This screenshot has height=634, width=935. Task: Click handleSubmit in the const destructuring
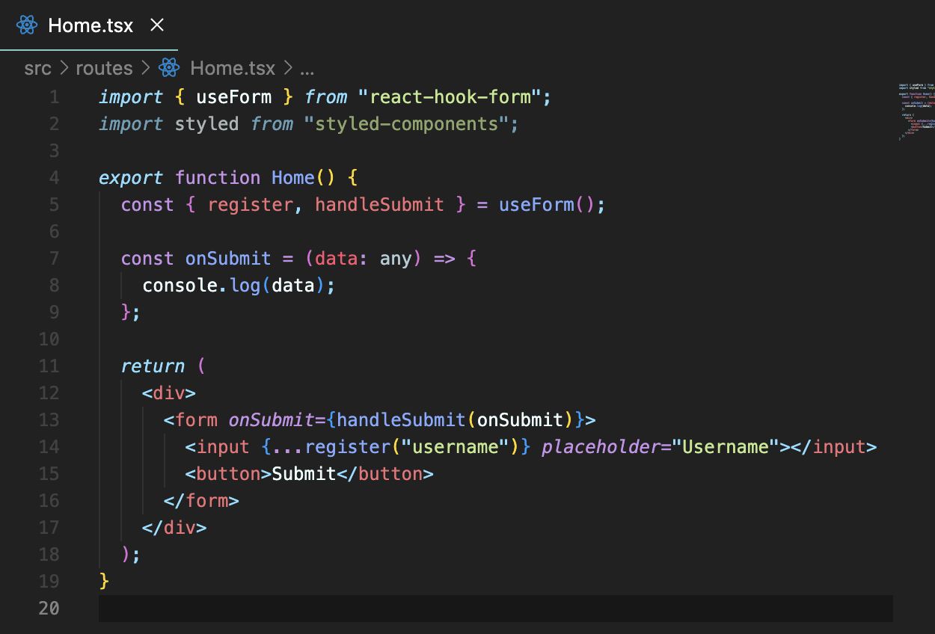coord(379,205)
